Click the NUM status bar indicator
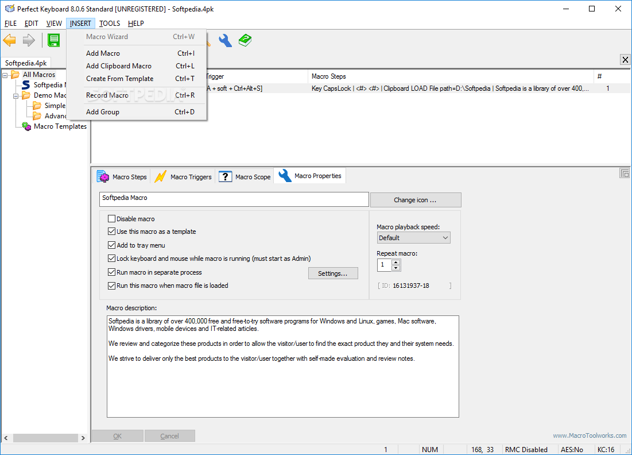 [430, 449]
